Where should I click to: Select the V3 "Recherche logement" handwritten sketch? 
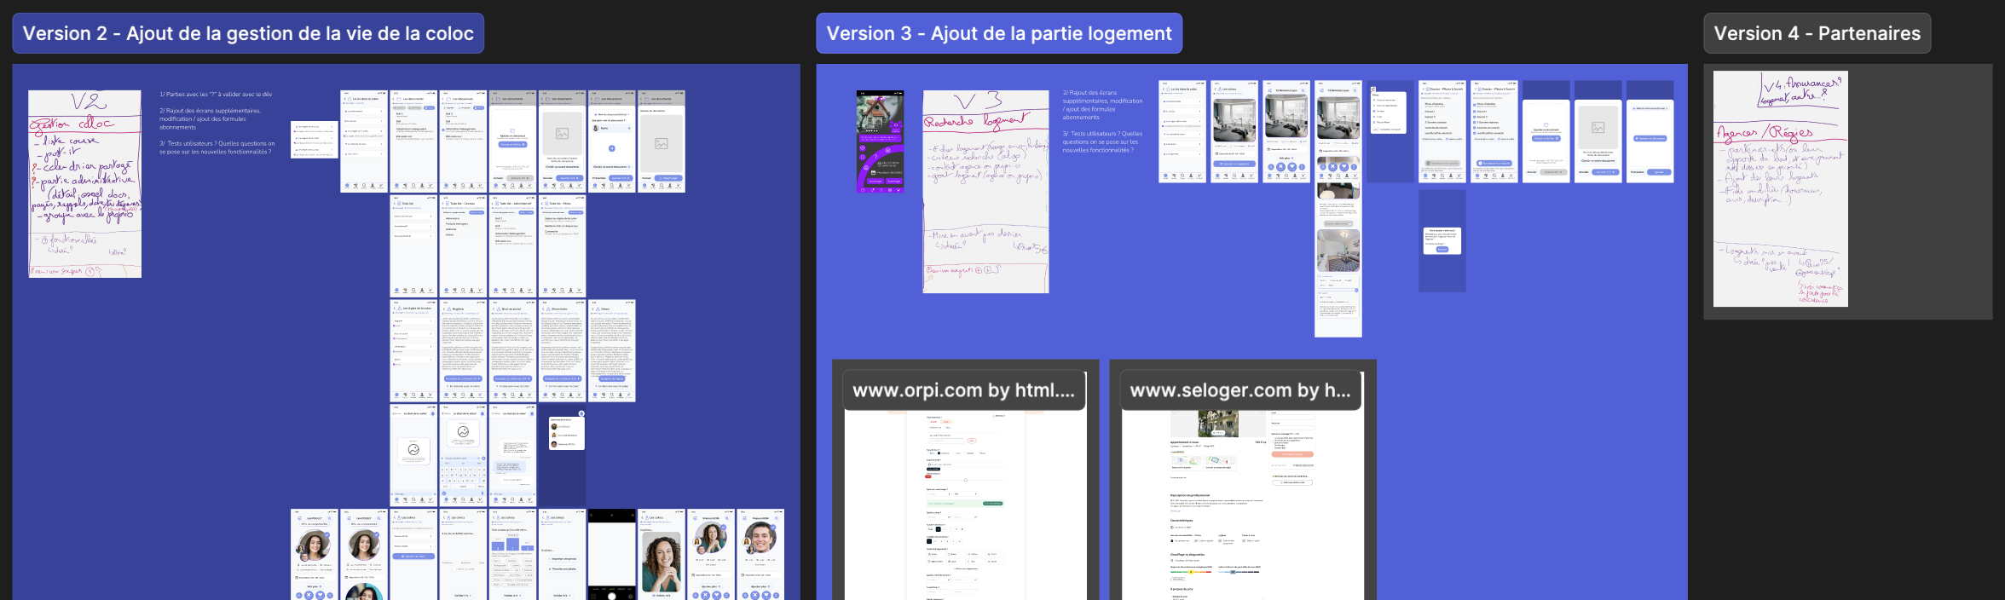coord(985,191)
